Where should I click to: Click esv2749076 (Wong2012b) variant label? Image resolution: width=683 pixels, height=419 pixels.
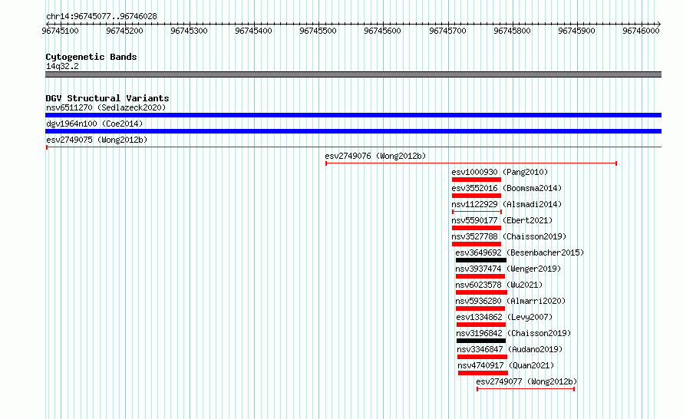pyautogui.click(x=375, y=156)
